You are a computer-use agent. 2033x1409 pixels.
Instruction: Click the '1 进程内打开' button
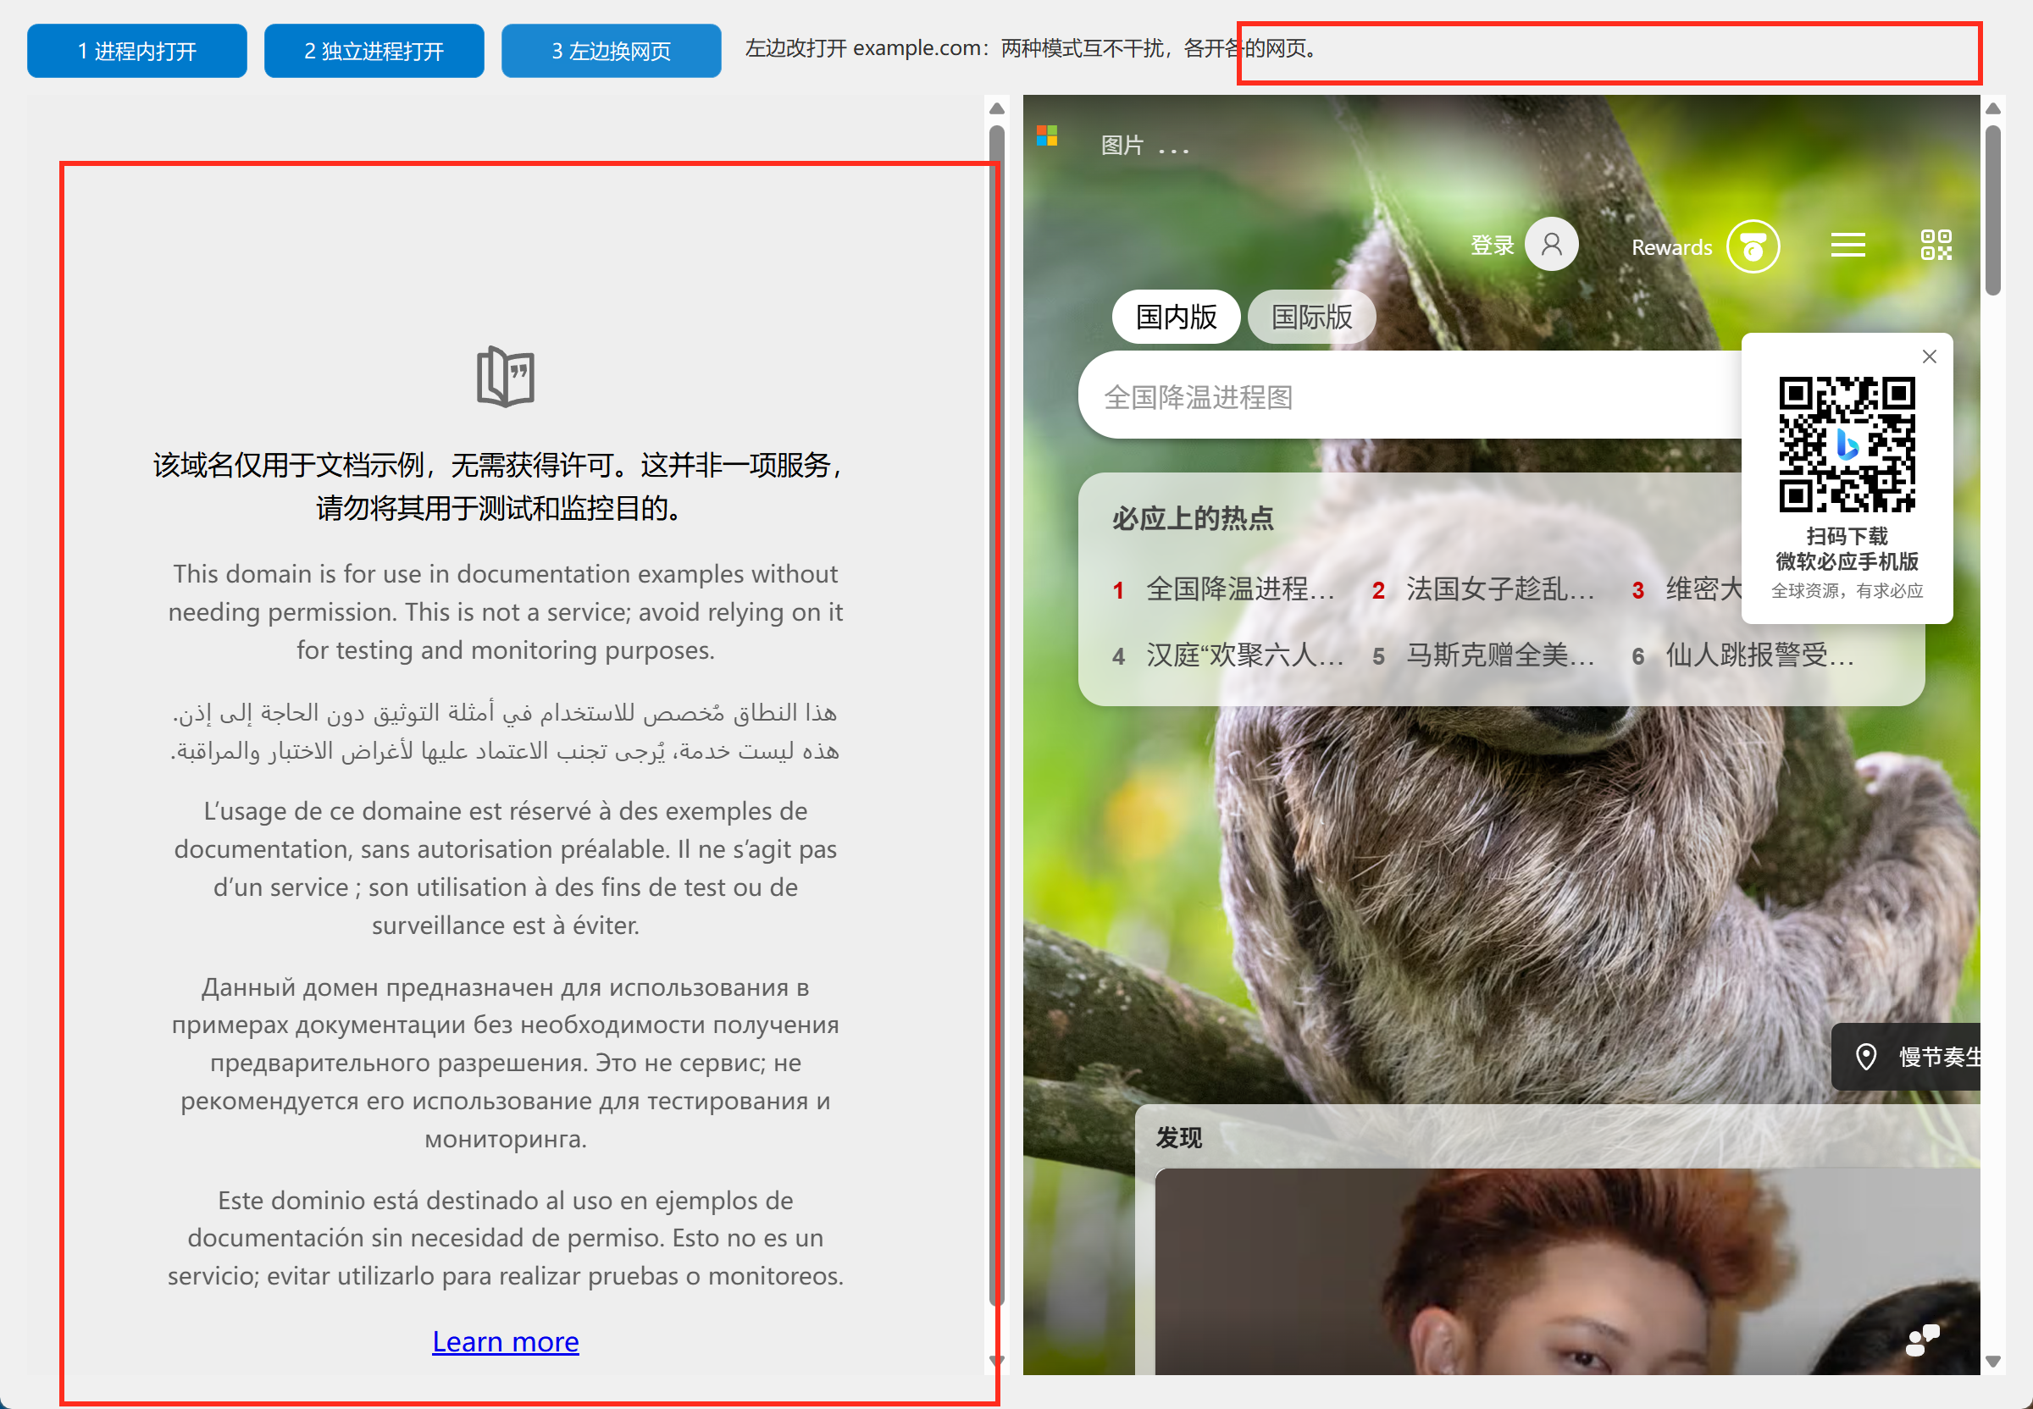coord(137,51)
